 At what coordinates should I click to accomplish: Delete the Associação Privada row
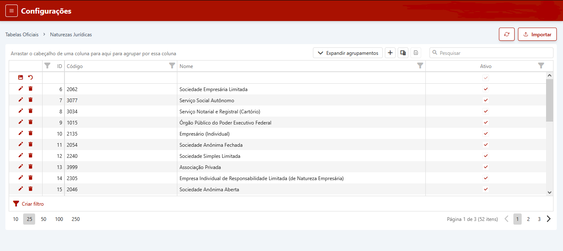[x=31, y=167]
